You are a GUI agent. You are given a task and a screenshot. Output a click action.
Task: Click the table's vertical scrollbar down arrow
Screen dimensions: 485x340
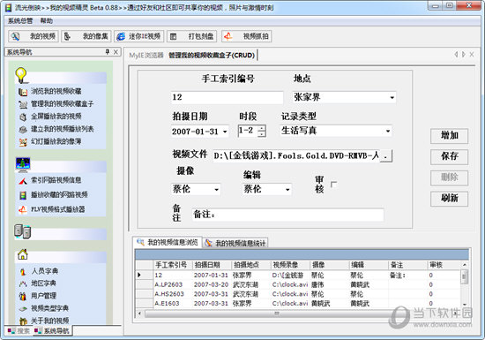[x=465, y=305]
